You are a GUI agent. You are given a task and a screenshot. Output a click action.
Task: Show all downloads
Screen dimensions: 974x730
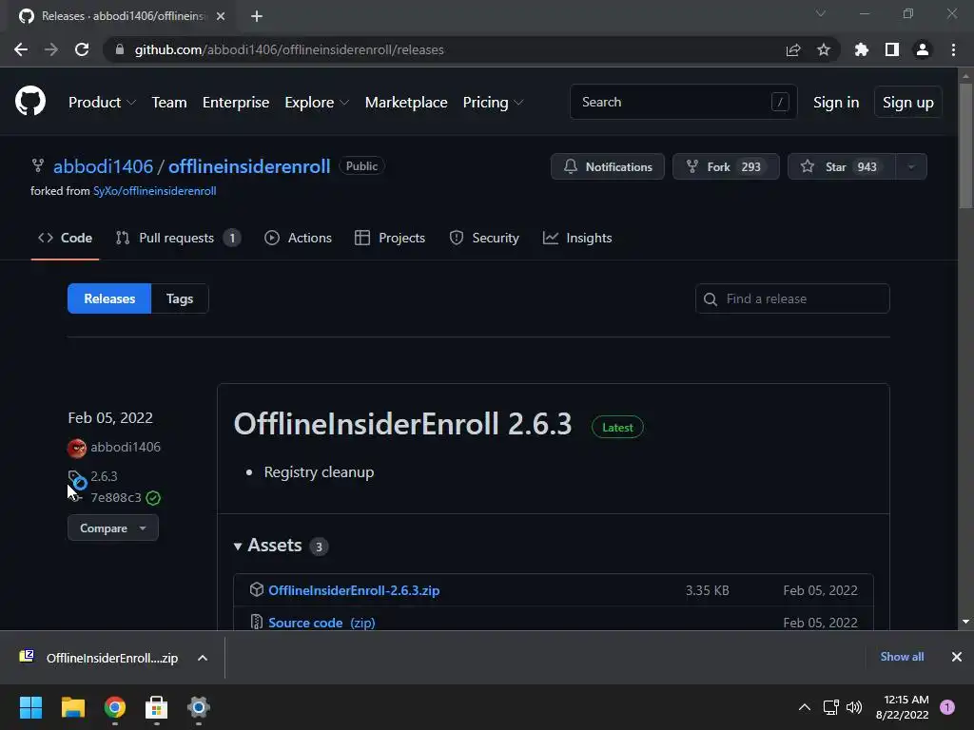(902, 657)
